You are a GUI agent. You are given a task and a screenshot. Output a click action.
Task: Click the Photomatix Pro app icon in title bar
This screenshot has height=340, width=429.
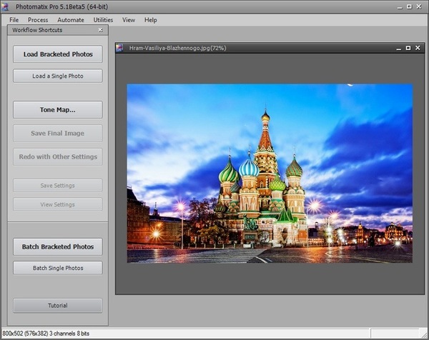(6, 6)
